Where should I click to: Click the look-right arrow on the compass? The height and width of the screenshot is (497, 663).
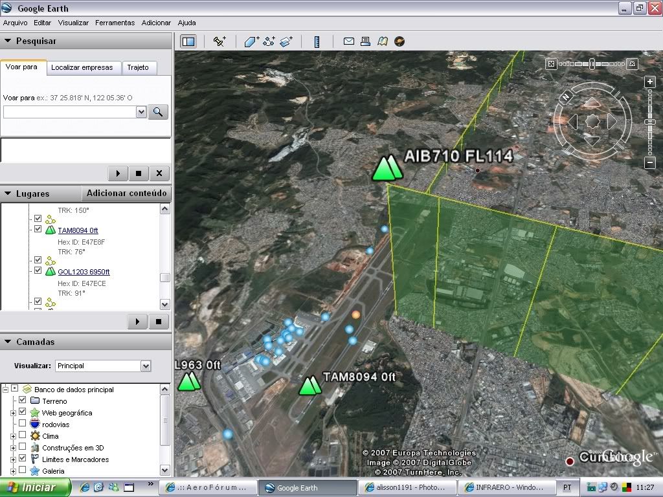611,121
